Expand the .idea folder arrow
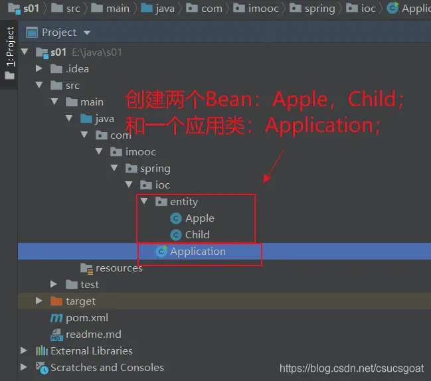This screenshot has height=381, width=431. pos(39,68)
